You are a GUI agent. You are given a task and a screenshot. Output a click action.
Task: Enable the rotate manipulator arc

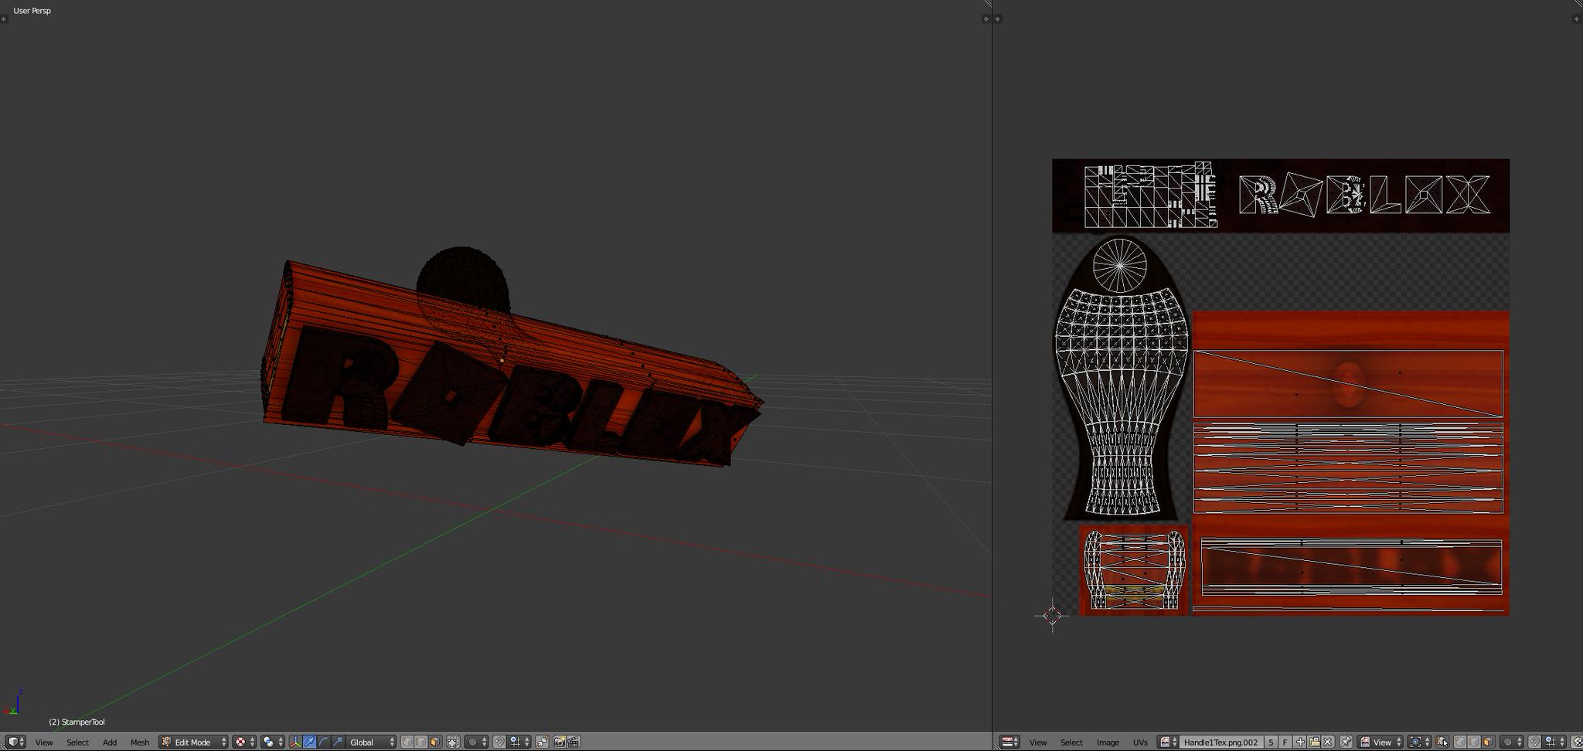coord(323,743)
